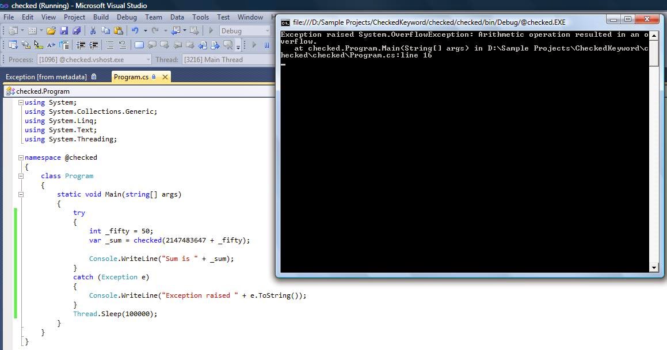Screen dimensions: 667x350
Task: Click the console window scroll up arrow
Action: pyautogui.click(x=654, y=35)
